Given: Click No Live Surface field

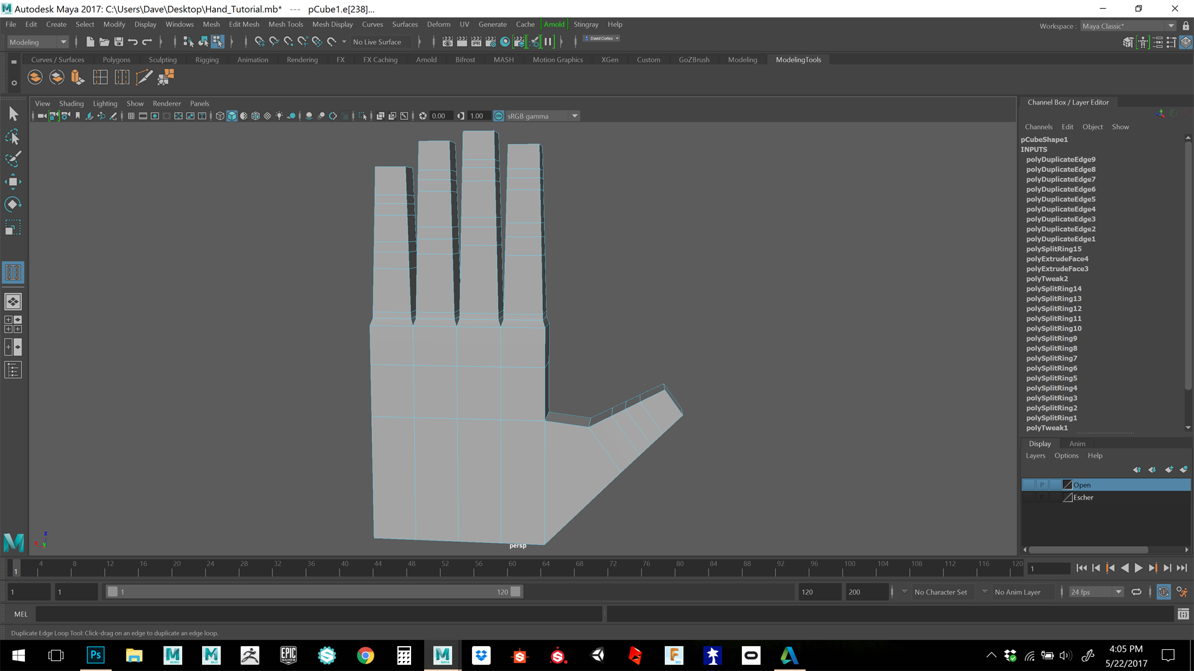Looking at the screenshot, I should coord(381,42).
